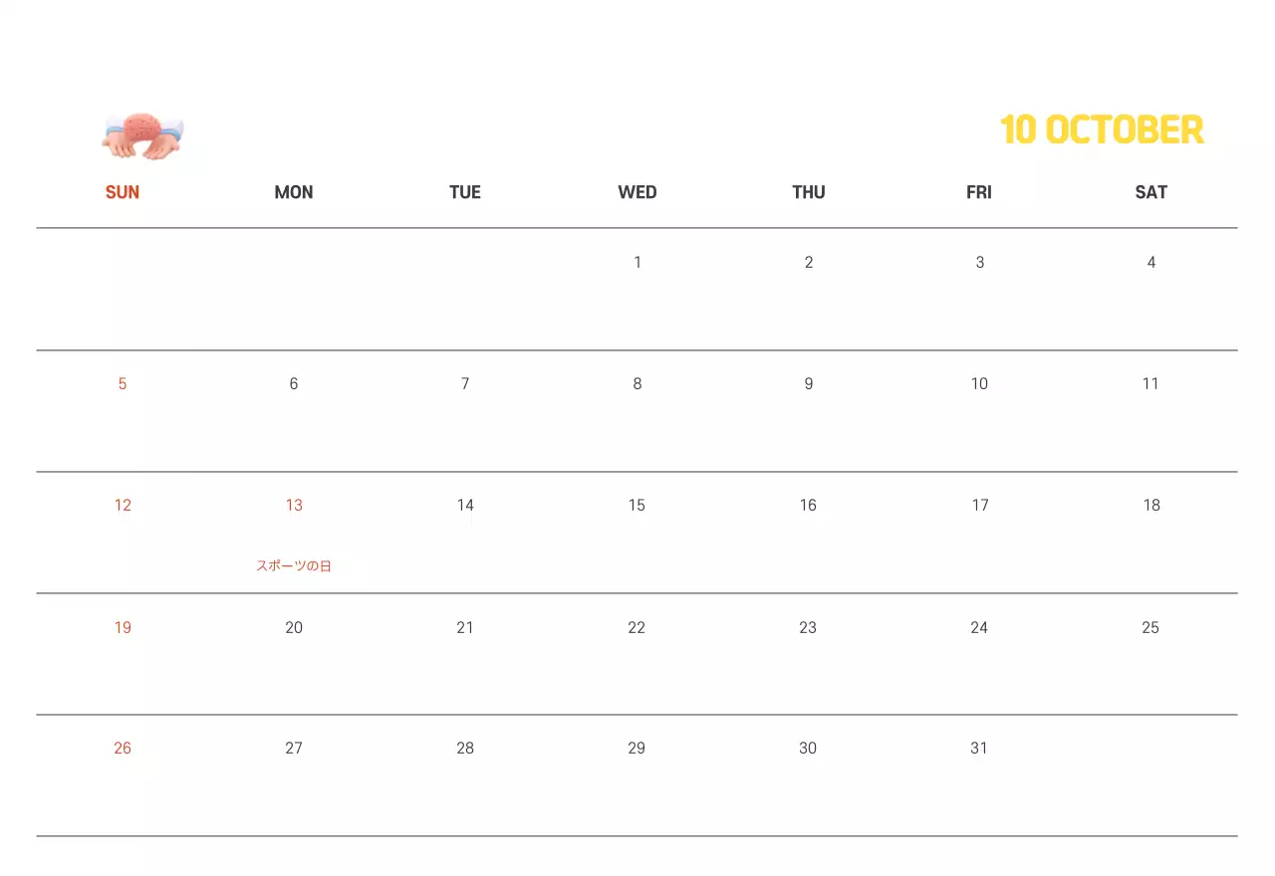Click the red date 26

click(x=123, y=749)
